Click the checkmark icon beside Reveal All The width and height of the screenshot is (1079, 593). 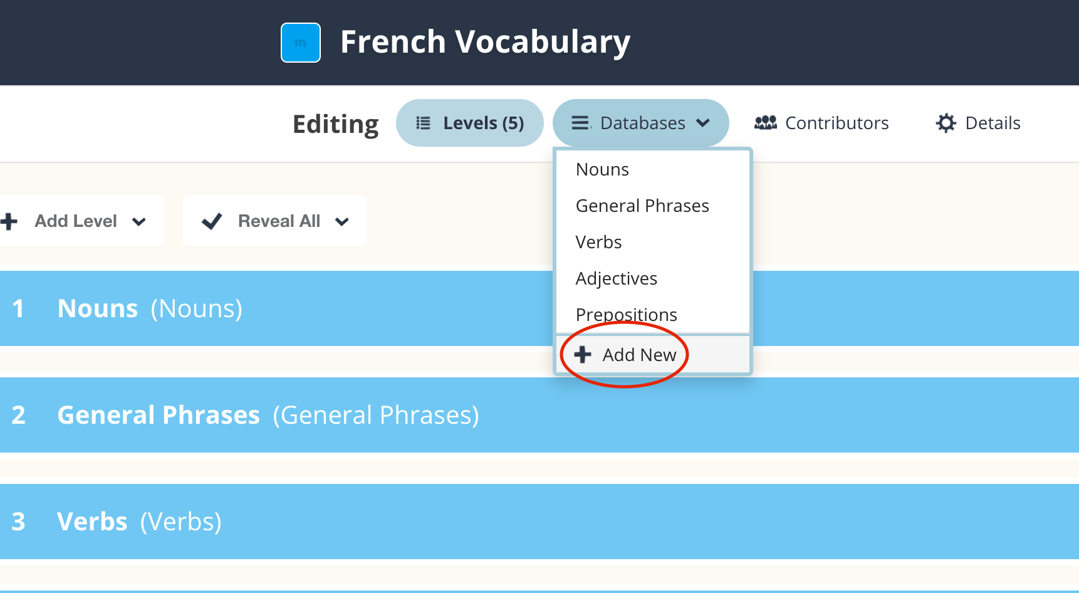(212, 221)
